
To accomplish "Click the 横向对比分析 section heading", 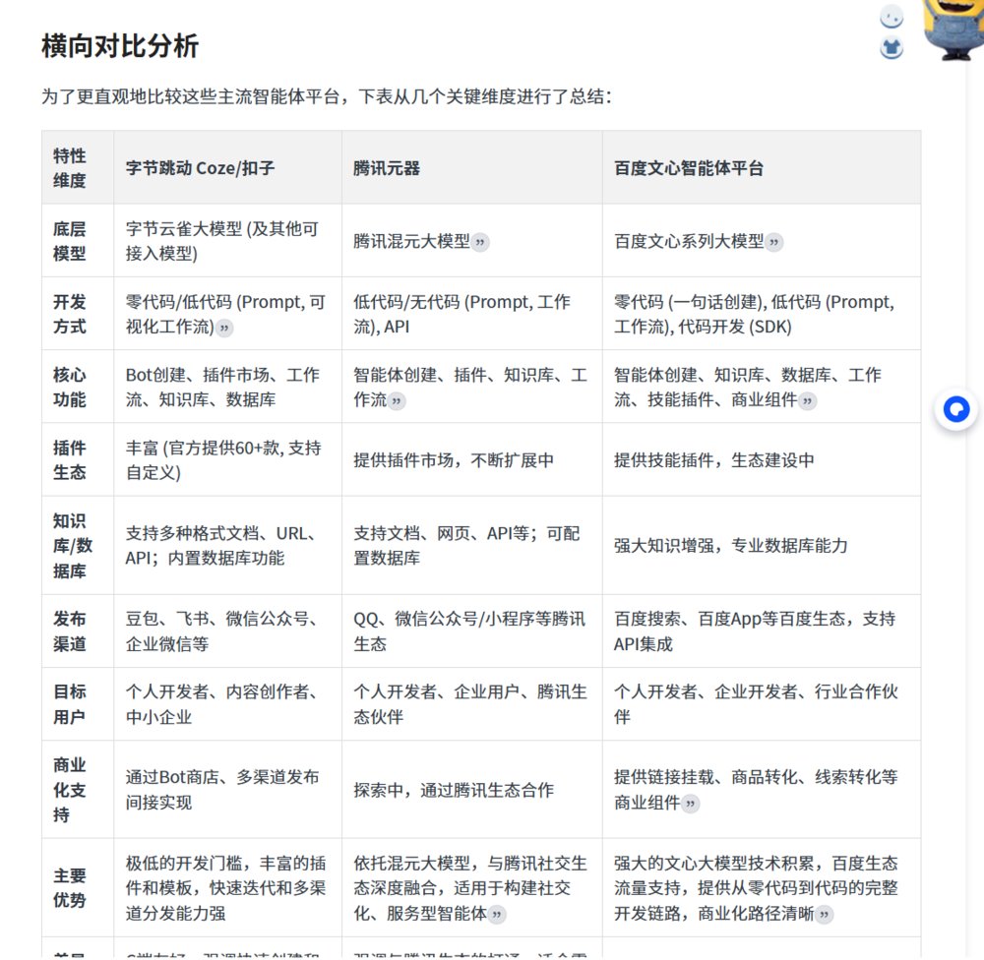I will click(x=120, y=45).
